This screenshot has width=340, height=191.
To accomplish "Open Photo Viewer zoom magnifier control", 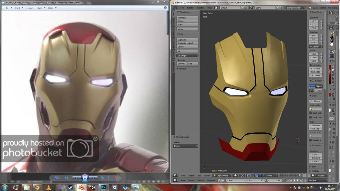I will [x=57, y=178].
